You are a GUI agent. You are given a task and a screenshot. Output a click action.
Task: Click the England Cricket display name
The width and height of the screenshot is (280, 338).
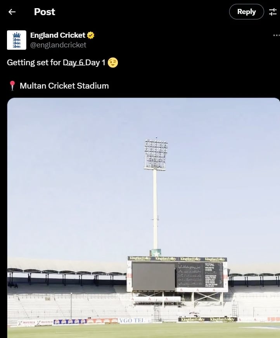58,35
